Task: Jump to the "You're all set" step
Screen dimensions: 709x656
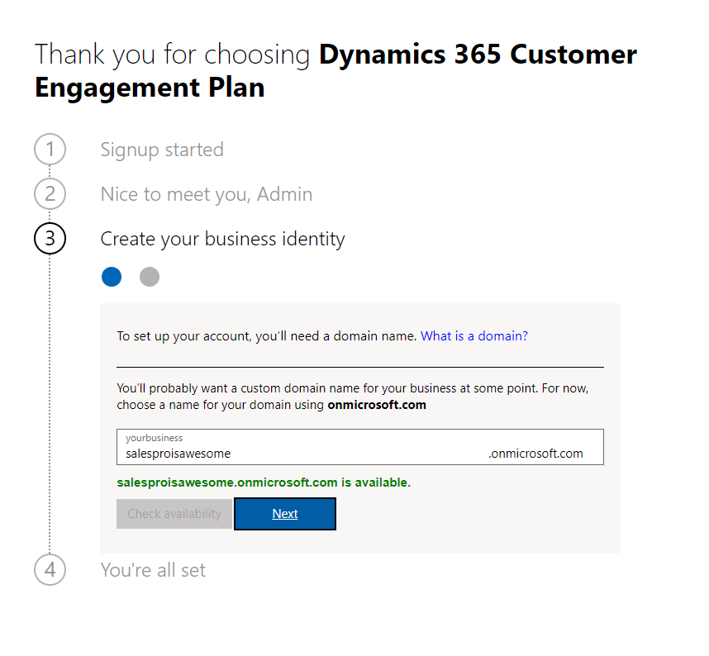Action: coord(153,570)
